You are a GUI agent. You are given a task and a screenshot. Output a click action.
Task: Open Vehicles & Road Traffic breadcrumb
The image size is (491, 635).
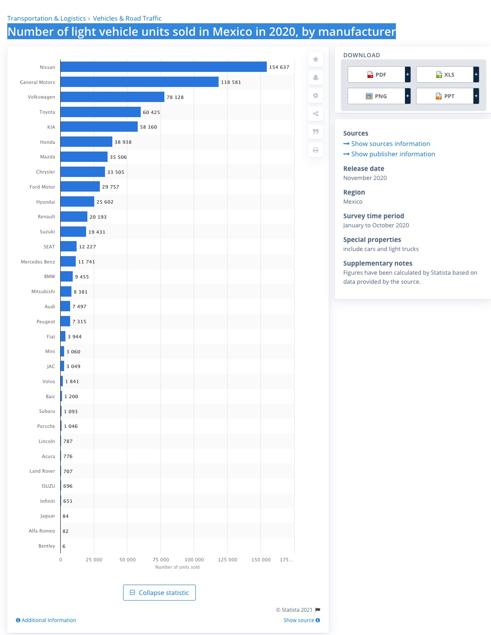coord(127,19)
